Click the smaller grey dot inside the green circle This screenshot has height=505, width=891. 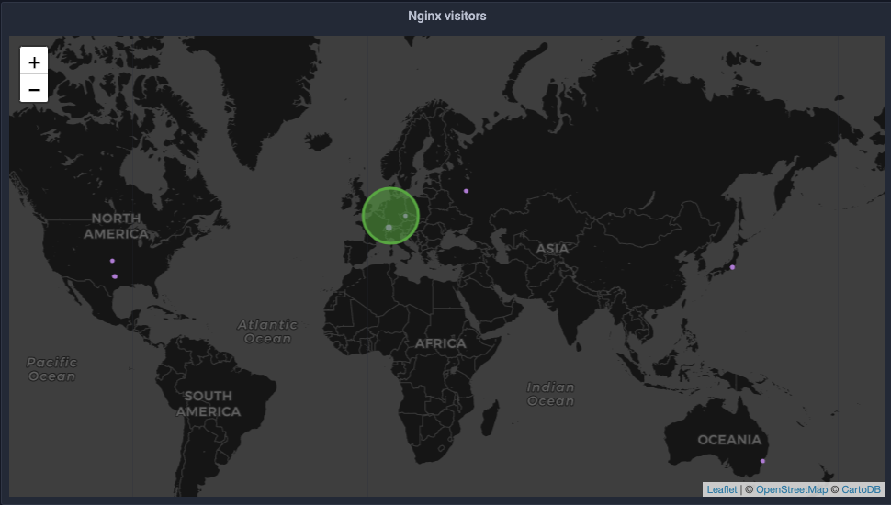pos(405,216)
